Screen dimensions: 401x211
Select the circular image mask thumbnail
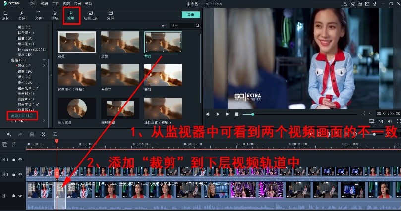pos(77,108)
